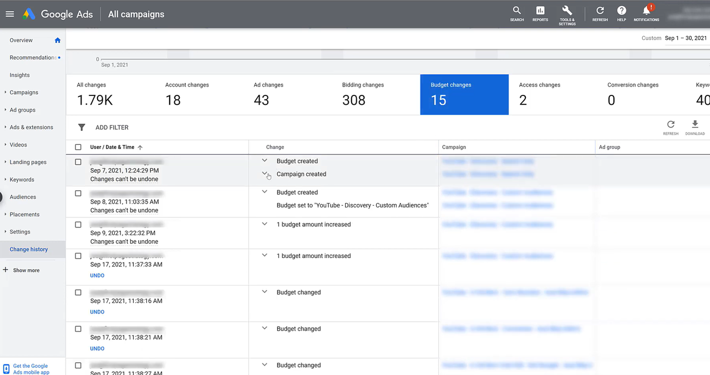This screenshot has width=710, height=375.
Task: Expand the 11:38:21 AM Budget changed row
Action: (x=265, y=328)
